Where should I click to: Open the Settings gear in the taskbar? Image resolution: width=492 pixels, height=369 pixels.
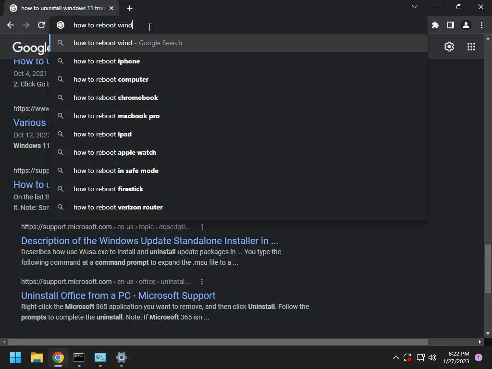(x=122, y=357)
